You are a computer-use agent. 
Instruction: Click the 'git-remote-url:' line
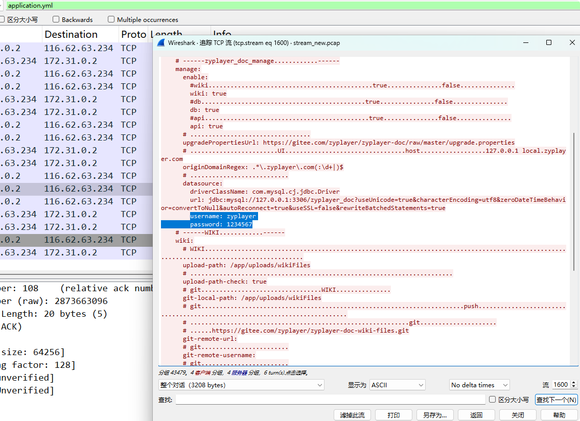coord(210,339)
